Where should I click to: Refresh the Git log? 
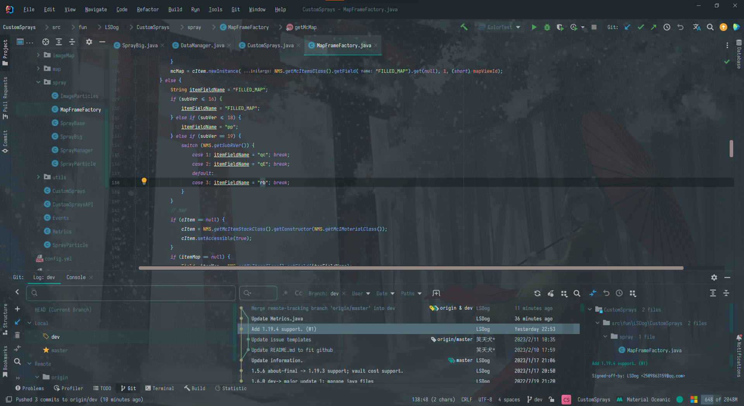click(537, 293)
